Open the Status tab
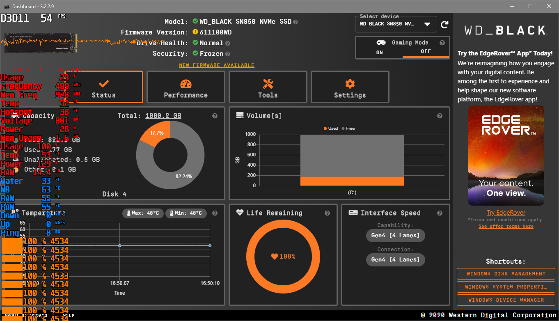The image size is (559, 321). pos(104,87)
